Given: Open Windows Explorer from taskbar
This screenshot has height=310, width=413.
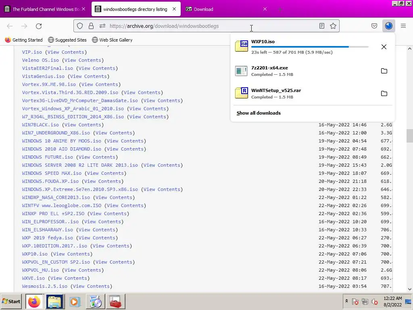Looking at the screenshot, I should pos(55,301).
